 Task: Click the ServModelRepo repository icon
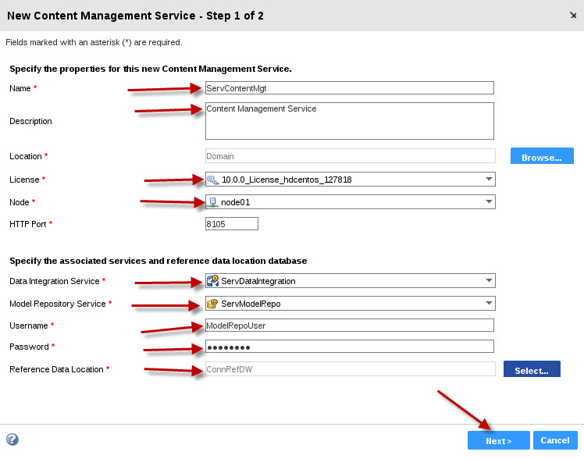(x=212, y=304)
